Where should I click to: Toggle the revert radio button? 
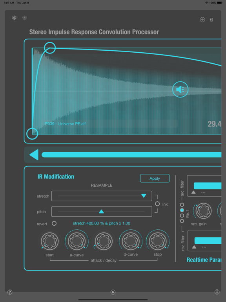click(x=54, y=223)
